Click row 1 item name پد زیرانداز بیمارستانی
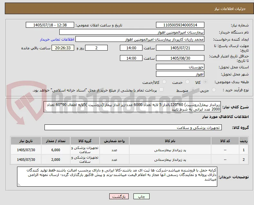This screenshot has width=254, height=205. tap(170, 150)
